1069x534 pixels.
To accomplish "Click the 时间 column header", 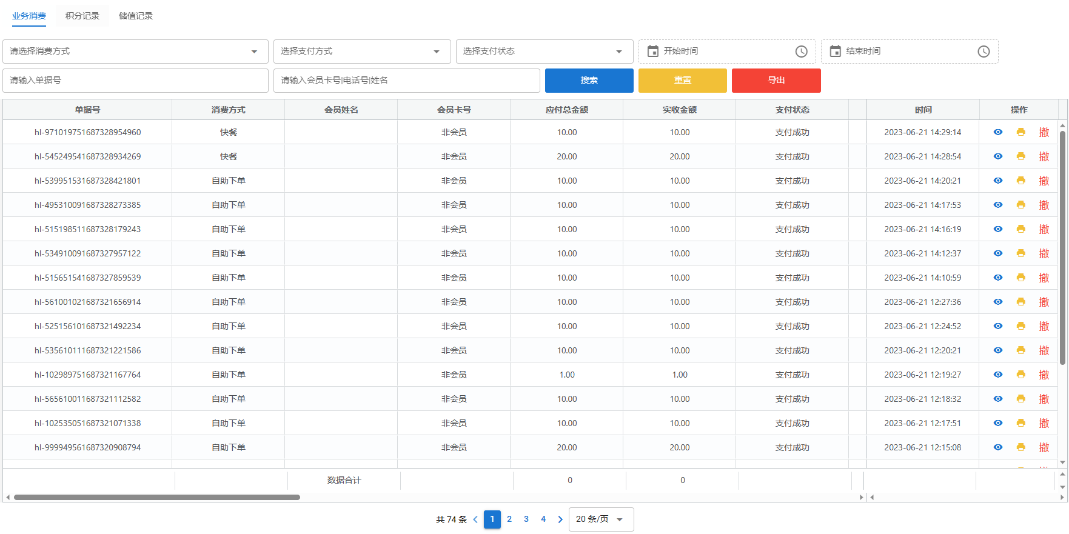I will pos(923,110).
